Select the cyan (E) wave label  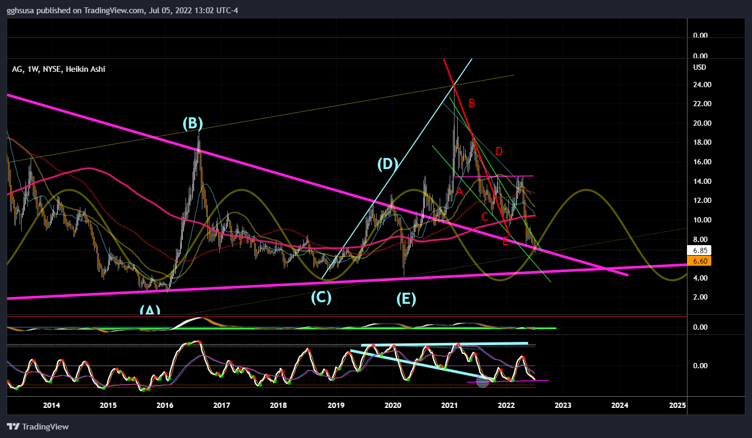pyautogui.click(x=406, y=300)
